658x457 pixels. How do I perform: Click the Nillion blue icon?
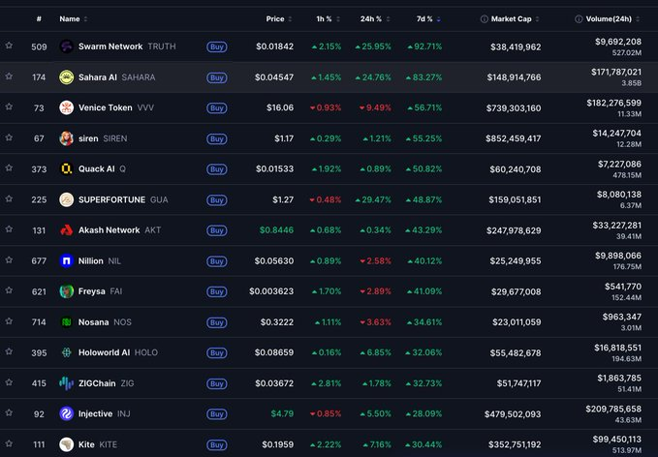[66, 260]
